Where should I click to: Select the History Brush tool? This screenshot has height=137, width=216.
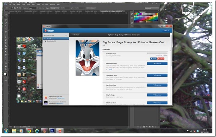point(6,41)
